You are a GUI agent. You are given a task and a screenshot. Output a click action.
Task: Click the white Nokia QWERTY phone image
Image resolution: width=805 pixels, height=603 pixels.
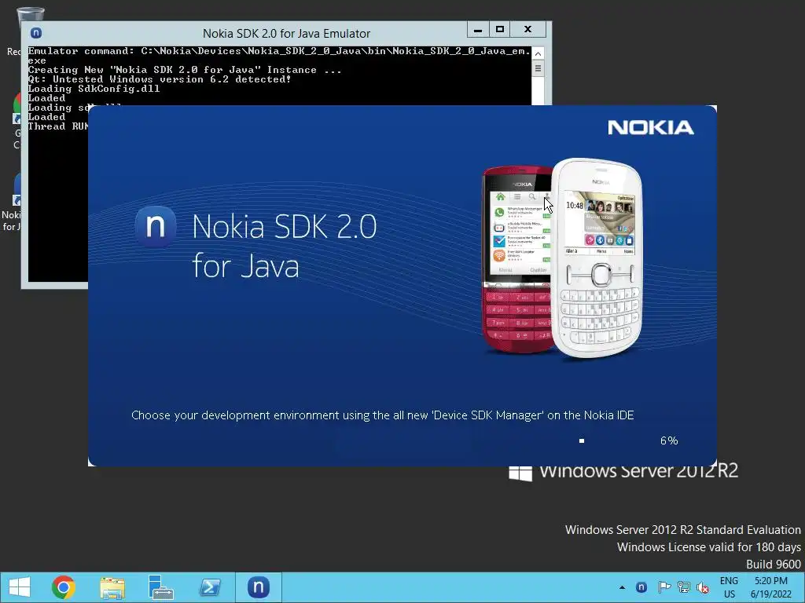point(599,258)
